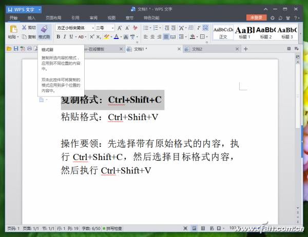Viewport: 308px width, 237px height.
Task: Click the Copy (复制) button
Action: 29,37
